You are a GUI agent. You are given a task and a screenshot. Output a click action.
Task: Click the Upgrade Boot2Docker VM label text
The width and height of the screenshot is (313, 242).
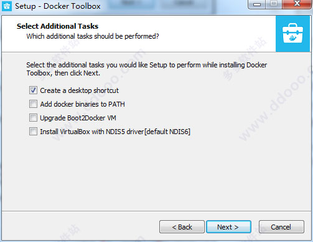click(x=78, y=118)
